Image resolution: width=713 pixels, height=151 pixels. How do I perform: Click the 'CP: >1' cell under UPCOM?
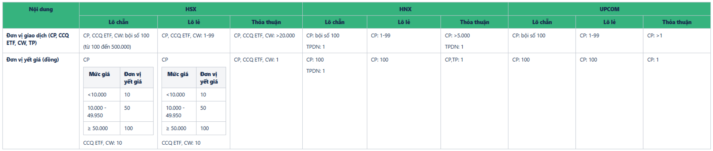tap(654, 36)
